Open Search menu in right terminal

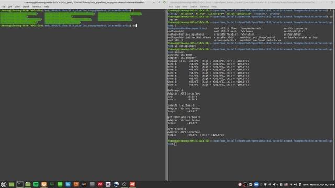click(194, 7)
